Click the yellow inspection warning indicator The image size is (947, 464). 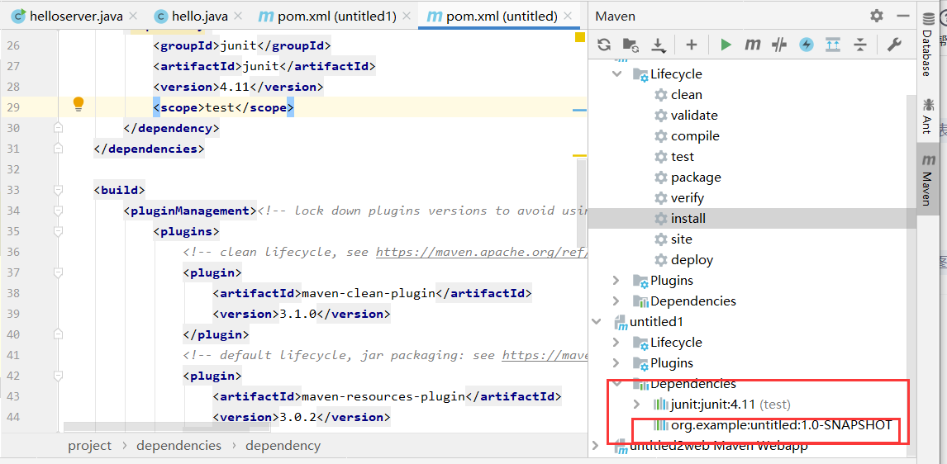580,37
